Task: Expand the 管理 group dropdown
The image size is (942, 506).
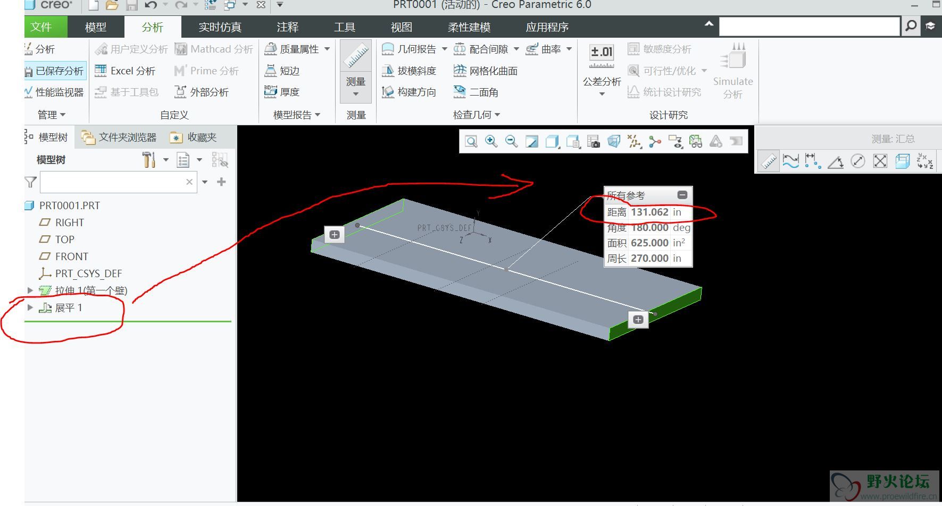Action: [x=52, y=115]
